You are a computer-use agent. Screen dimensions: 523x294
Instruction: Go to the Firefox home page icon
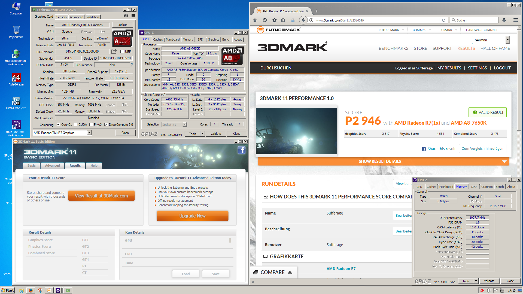pos(255,20)
